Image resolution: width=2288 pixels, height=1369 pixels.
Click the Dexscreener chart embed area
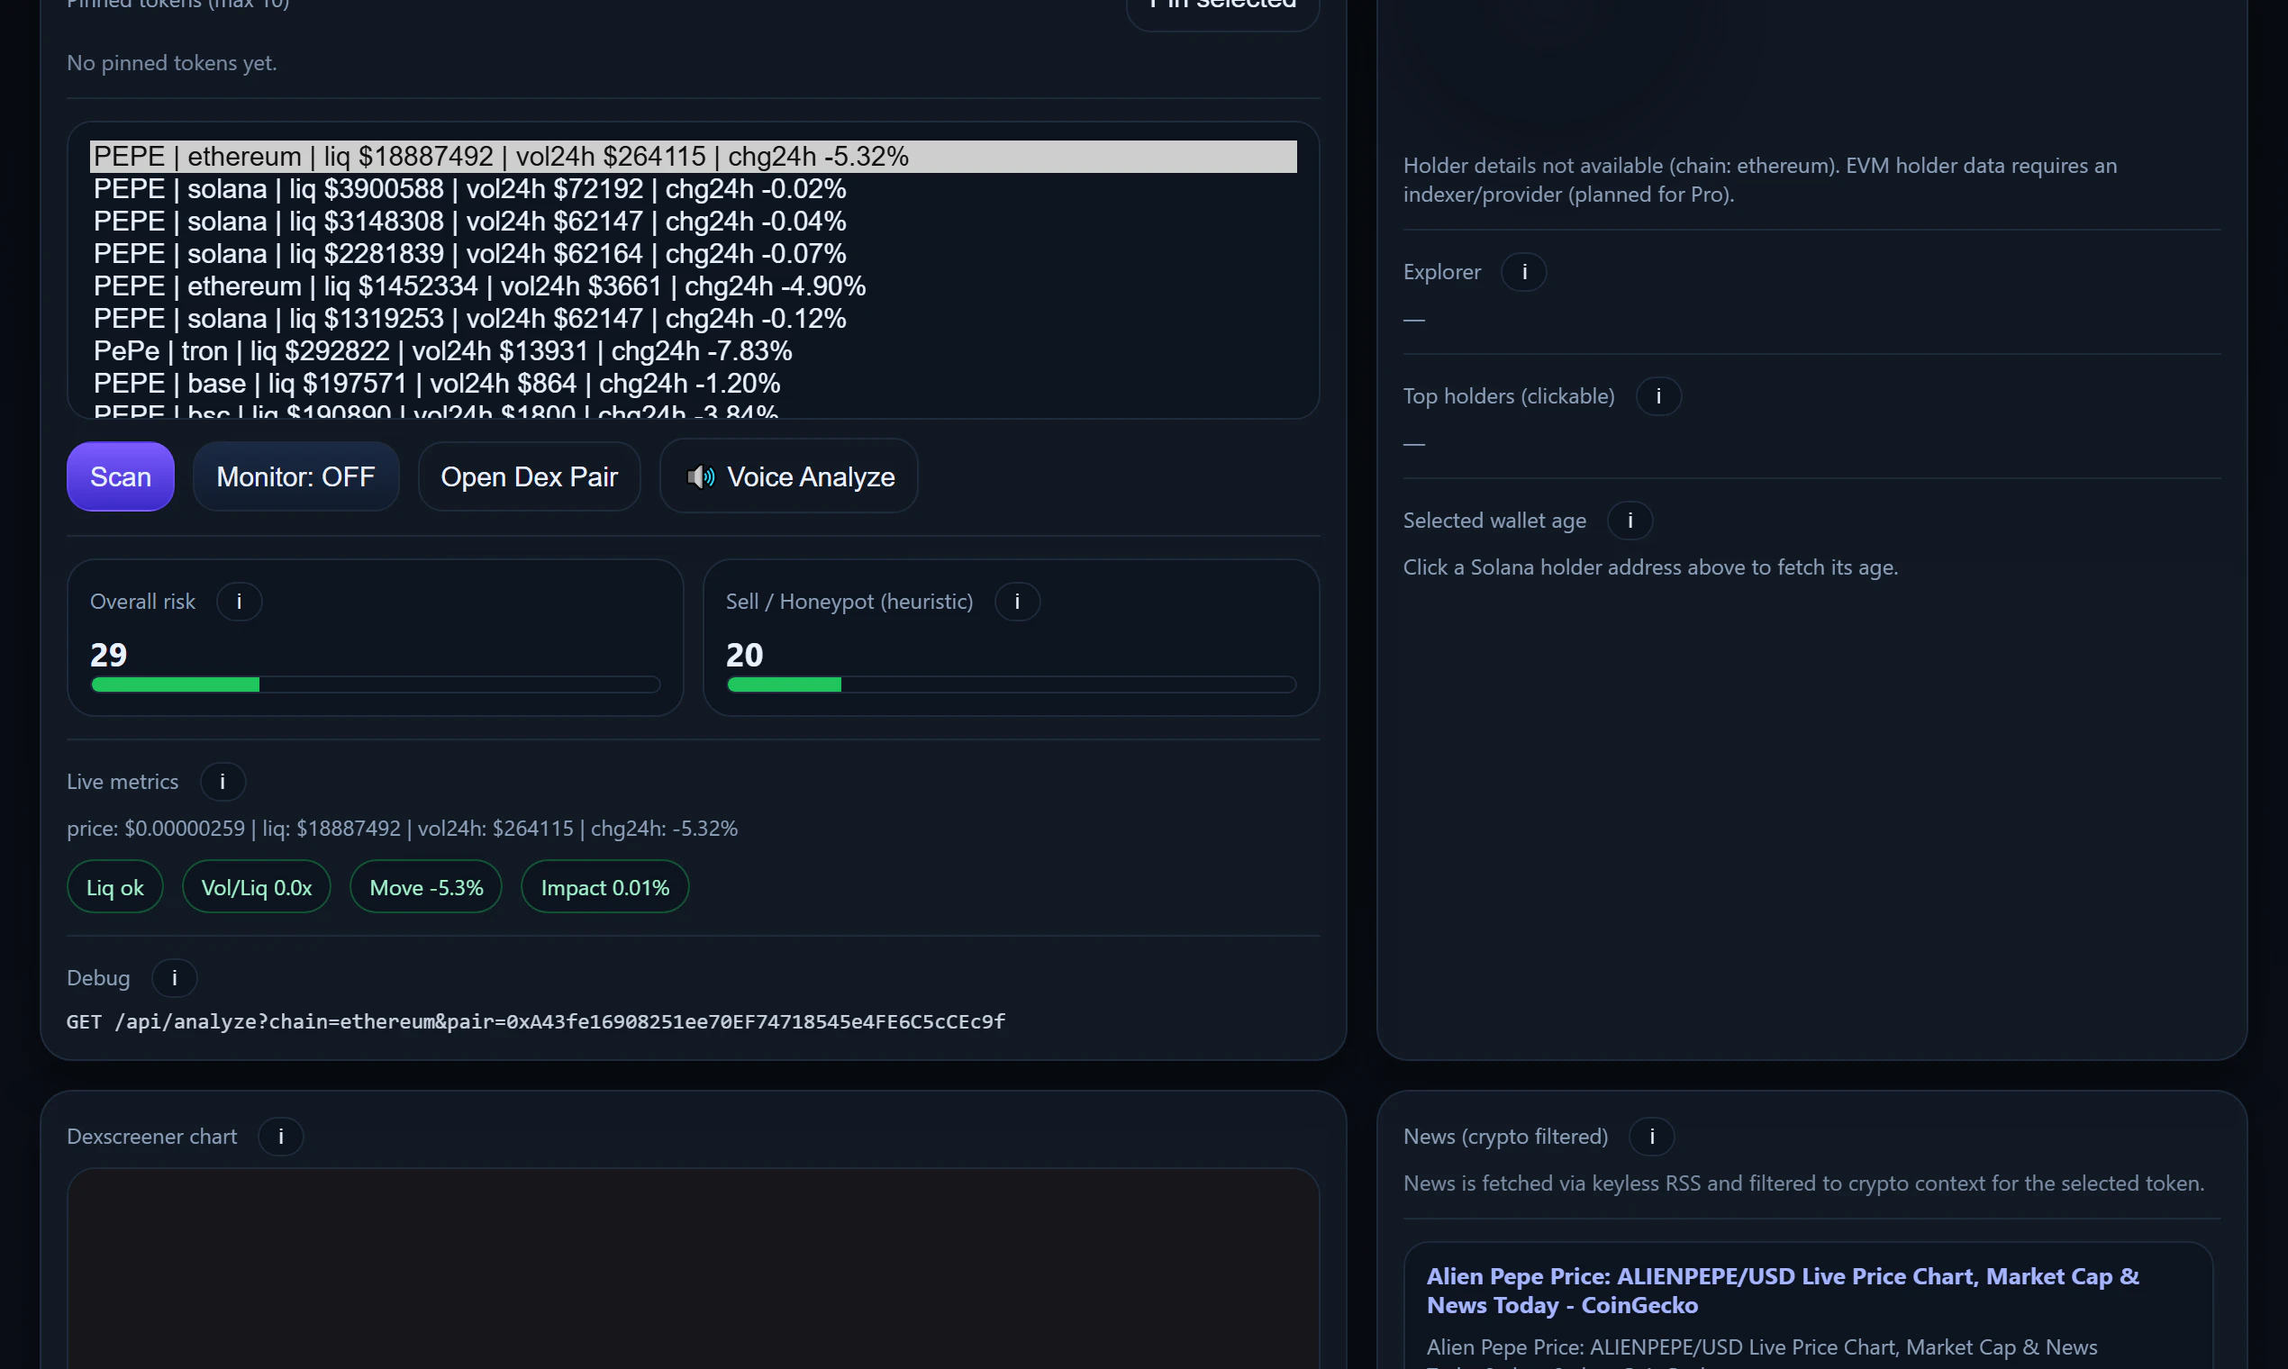[x=693, y=1269]
